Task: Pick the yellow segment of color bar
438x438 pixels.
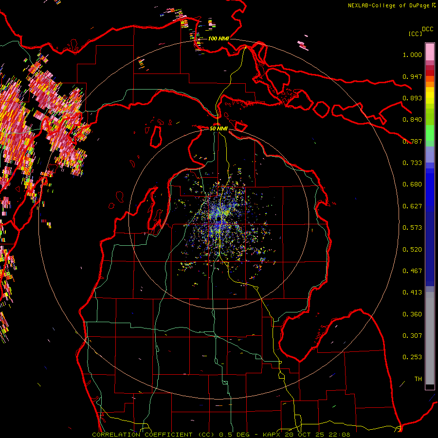Action: point(430,96)
